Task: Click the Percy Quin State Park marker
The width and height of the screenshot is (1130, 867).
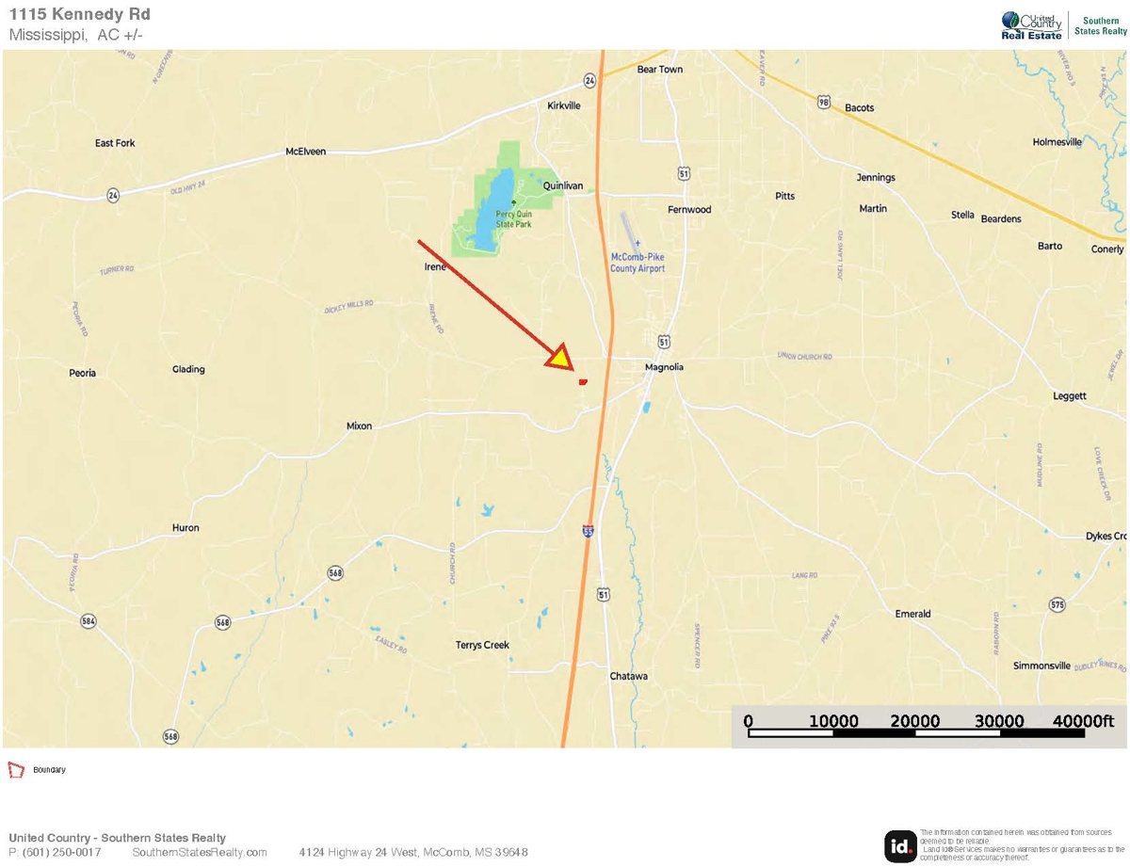Action: [513, 202]
